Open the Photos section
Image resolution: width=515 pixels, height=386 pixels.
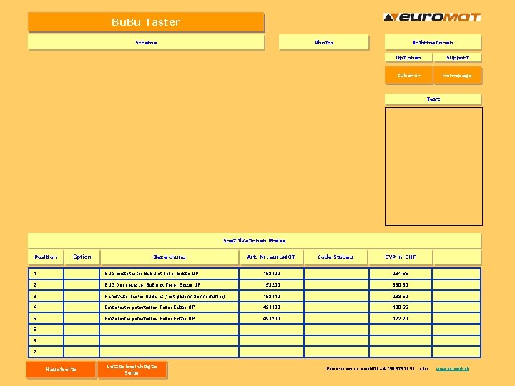pyautogui.click(x=324, y=42)
